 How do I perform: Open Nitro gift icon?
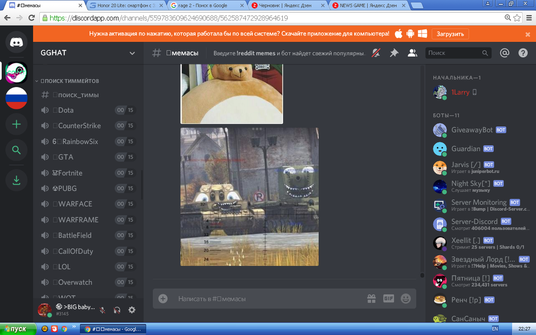click(x=372, y=298)
